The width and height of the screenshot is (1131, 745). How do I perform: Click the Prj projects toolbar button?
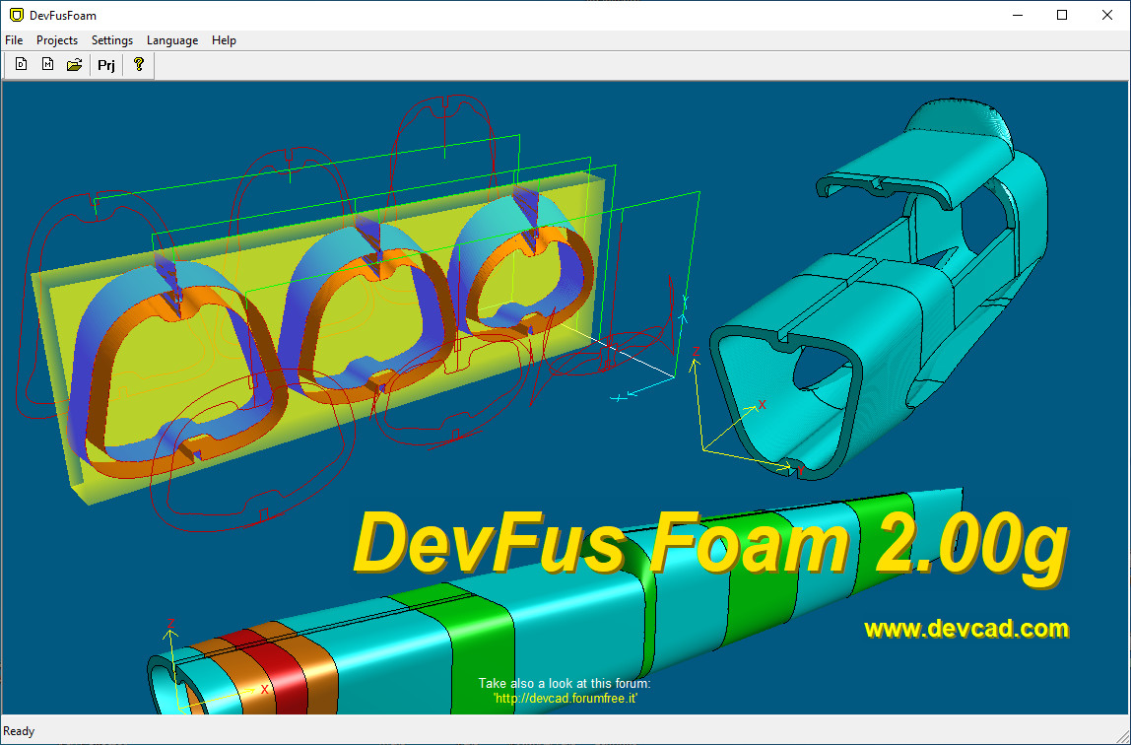click(x=106, y=66)
